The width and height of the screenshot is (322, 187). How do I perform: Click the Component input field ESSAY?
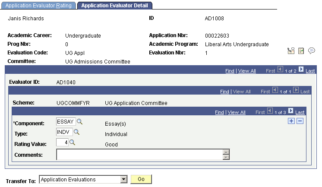point(66,122)
